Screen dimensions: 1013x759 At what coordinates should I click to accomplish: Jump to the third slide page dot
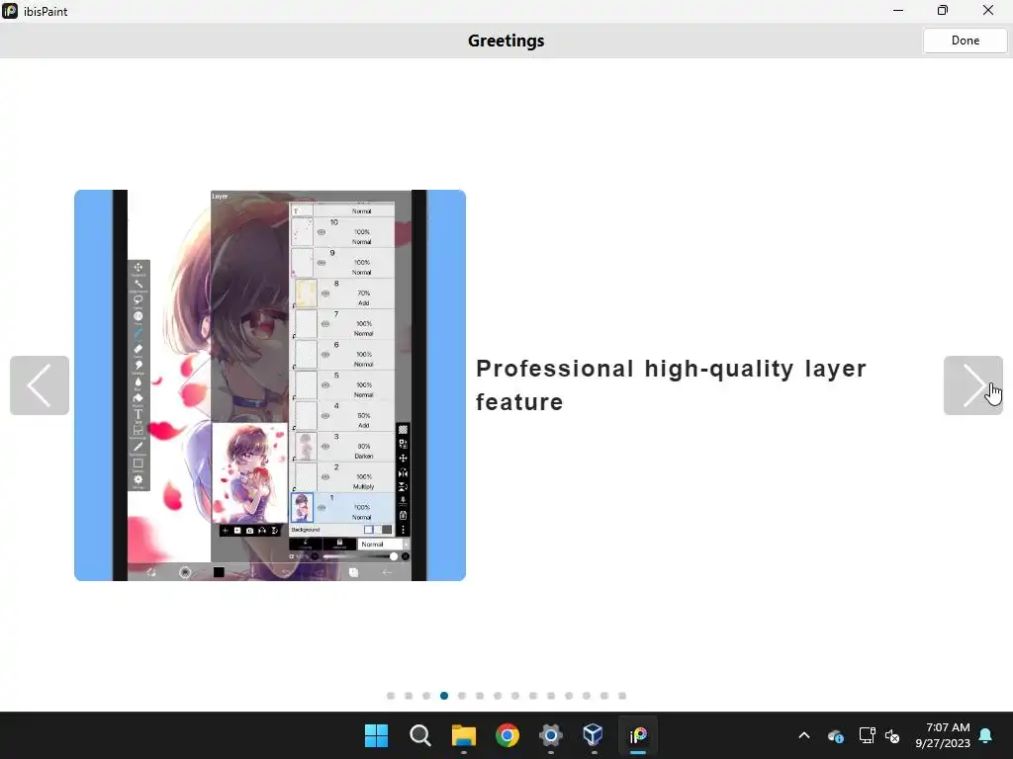[x=426, y=696]
